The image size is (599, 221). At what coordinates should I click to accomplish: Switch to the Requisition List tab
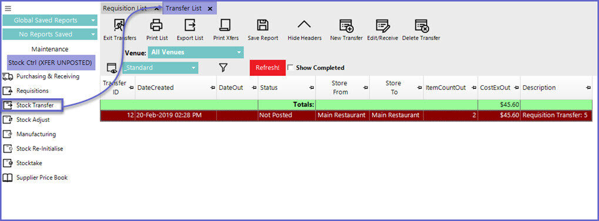pos(125,8)
